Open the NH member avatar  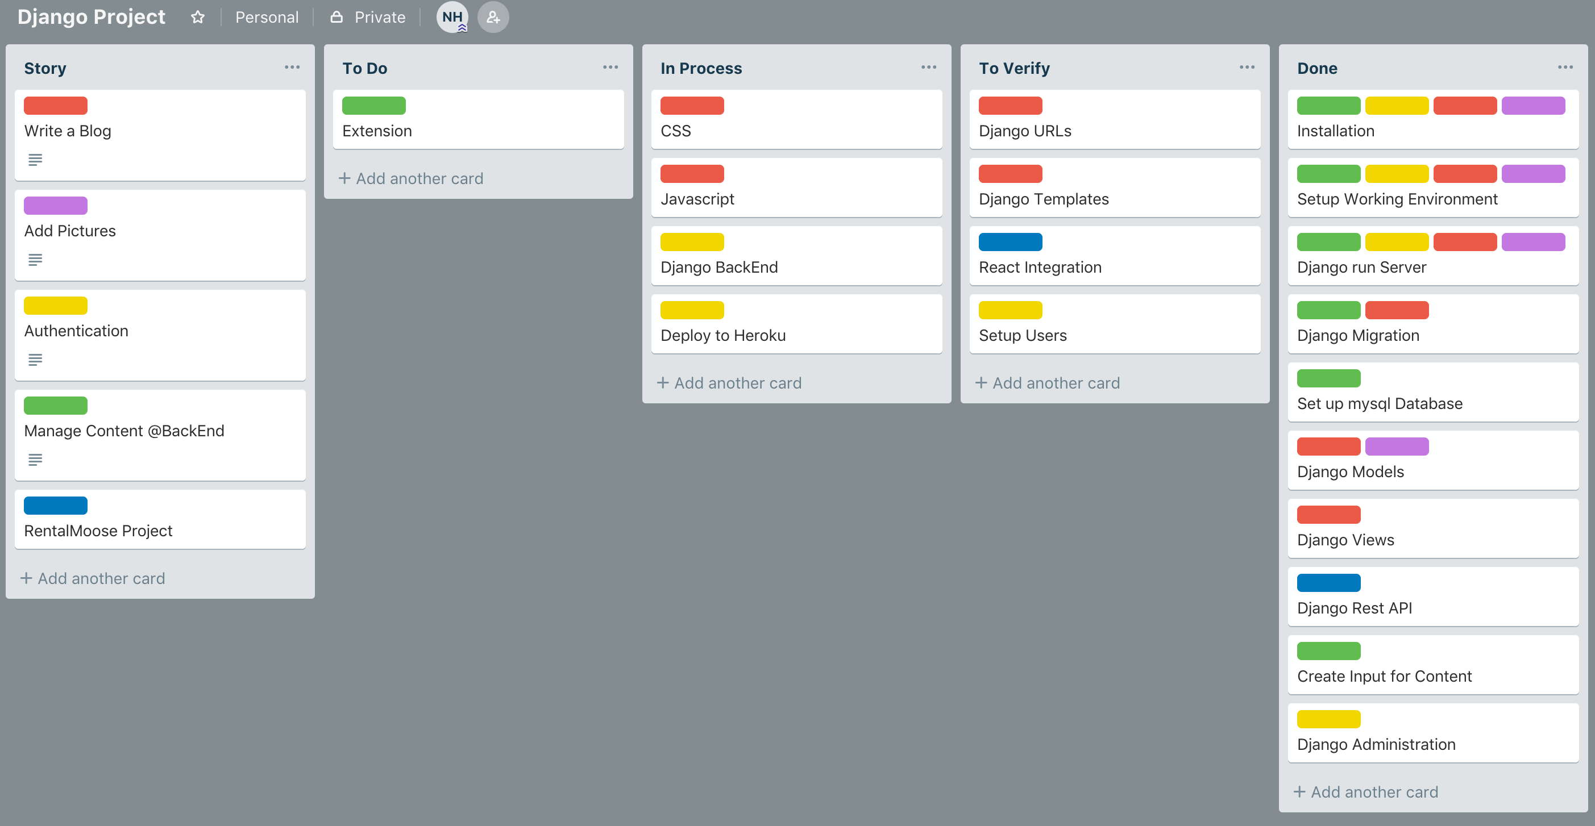(x=452, y=17)
